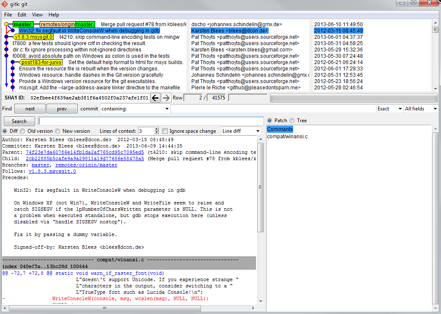Open the View menu
The width and height of the screenshot is (441, 314).
[x=37, y=15]
